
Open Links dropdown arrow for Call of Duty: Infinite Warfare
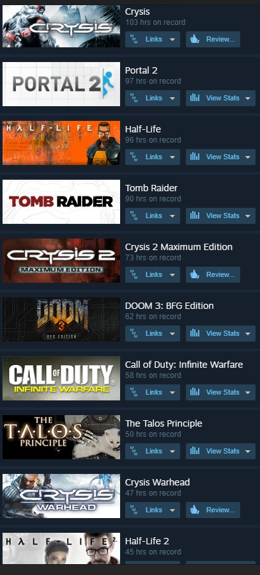pyautogui.click(x=172, y=392)
